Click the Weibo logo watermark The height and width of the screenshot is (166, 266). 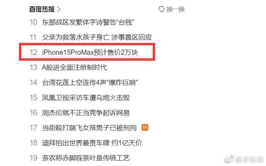[229, 159]
